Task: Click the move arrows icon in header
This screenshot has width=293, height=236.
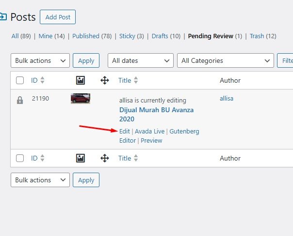Action: (104, 80)
